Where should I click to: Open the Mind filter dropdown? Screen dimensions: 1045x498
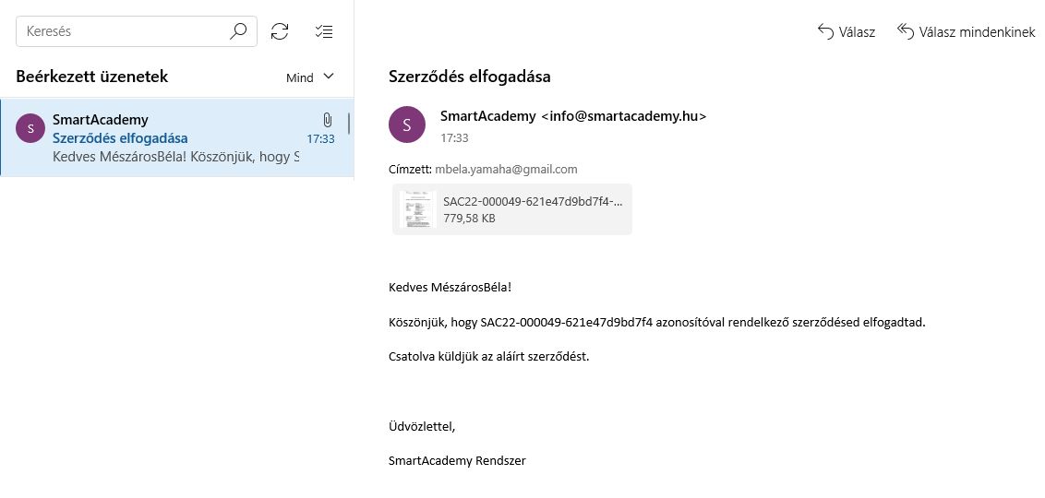click(x=310, y=77)
